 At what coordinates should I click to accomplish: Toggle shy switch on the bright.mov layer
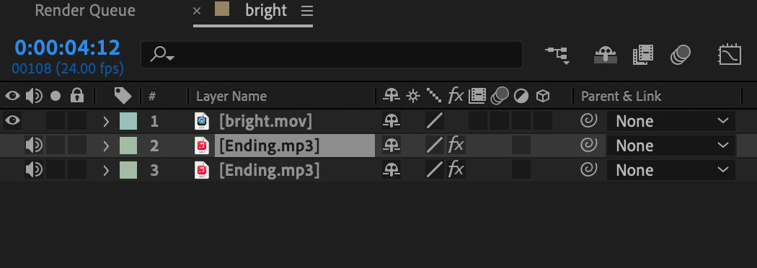[x=391, y=121]
